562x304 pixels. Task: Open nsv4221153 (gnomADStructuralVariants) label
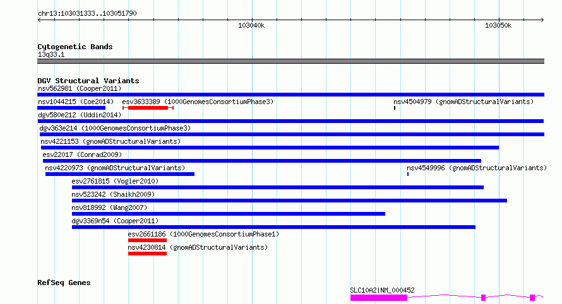(x=111, y=141)
